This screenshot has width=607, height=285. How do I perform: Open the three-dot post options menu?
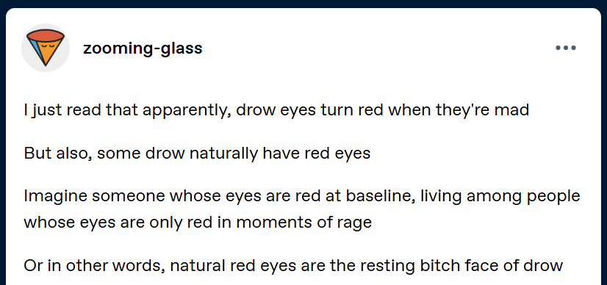coord(566,48)
